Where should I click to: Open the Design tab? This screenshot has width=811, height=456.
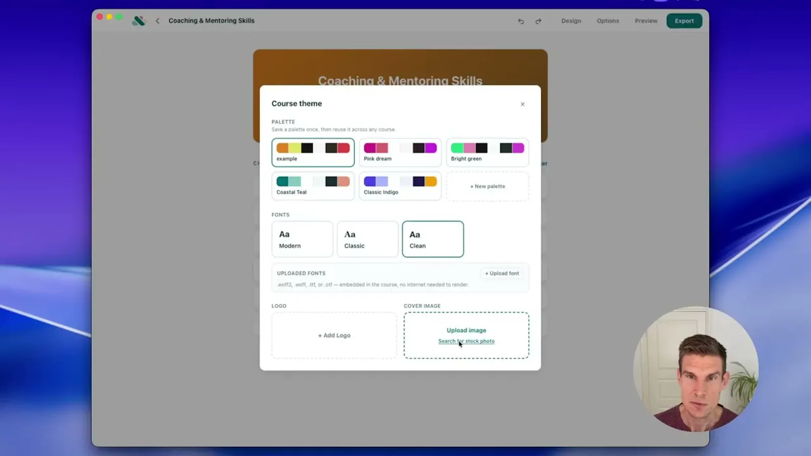point(571,21)
